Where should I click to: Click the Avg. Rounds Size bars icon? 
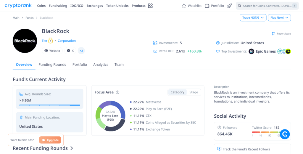click(x=21, y=94)
